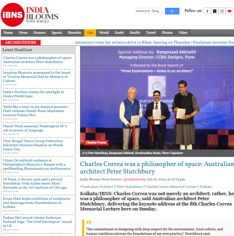234x236 pixels.
Task: Click the IBNS India Blooms logo
Action: point(30,15)
